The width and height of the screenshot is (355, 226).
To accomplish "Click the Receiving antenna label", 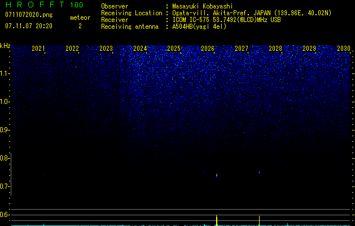I will coord(130,27).
